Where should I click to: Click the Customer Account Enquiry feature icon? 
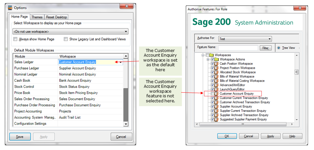tap(217, 94)
